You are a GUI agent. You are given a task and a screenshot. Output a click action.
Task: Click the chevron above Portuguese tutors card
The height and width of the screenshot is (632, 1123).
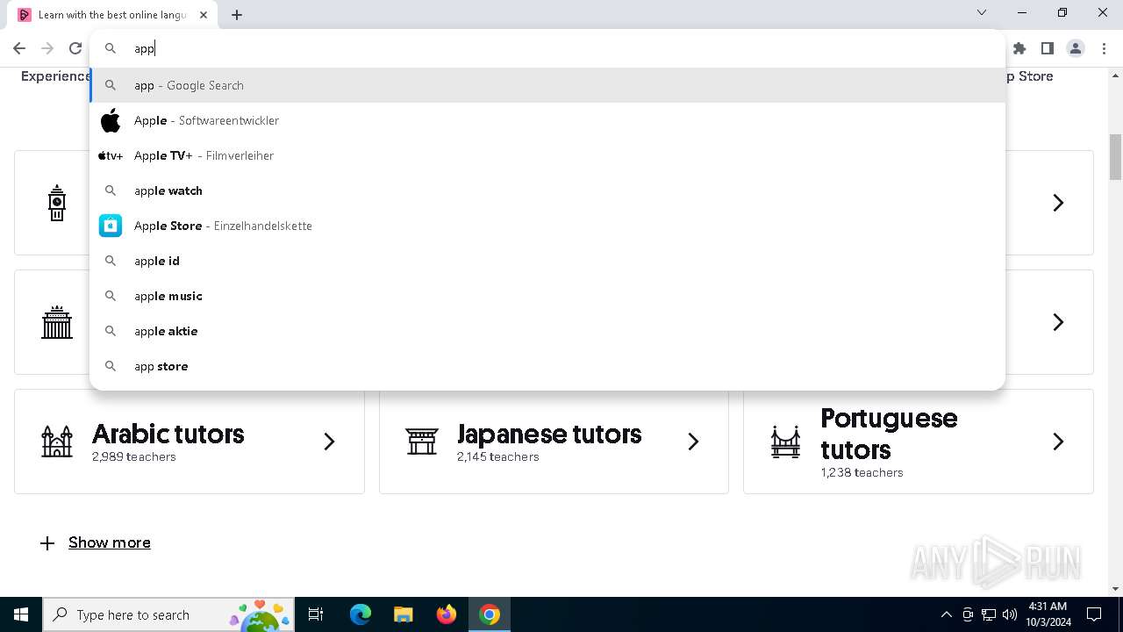(1058, 322)
